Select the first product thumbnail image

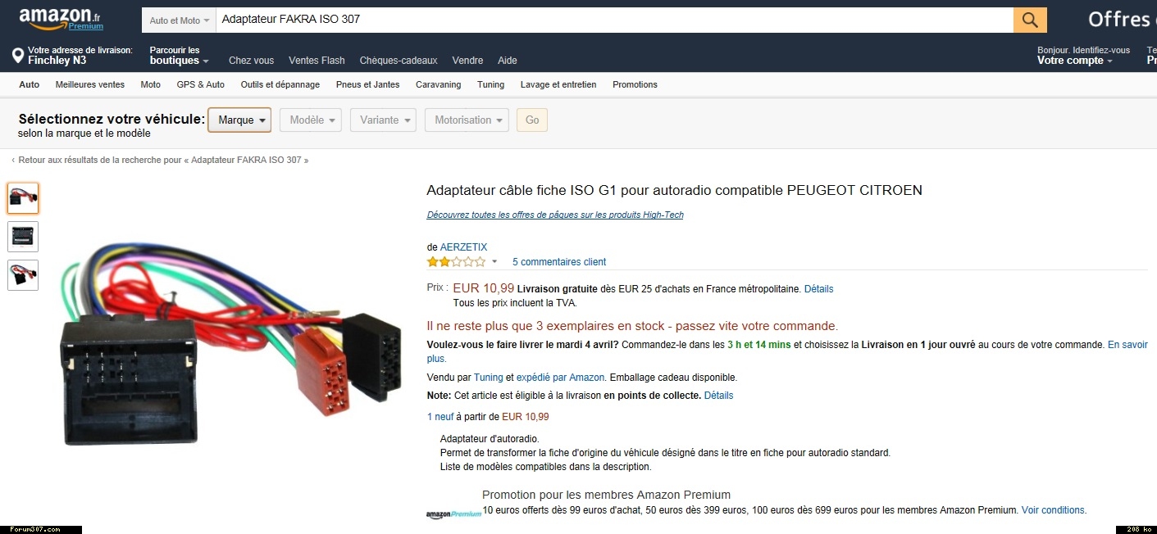click(23, 198)
